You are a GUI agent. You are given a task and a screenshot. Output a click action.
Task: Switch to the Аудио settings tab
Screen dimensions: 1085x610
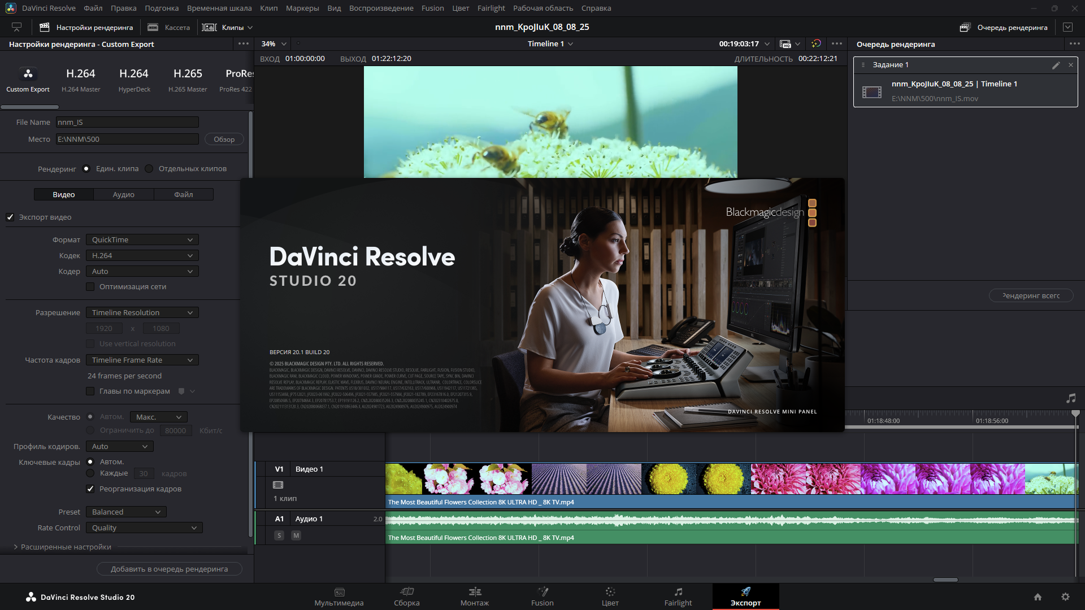click(124, 194)
